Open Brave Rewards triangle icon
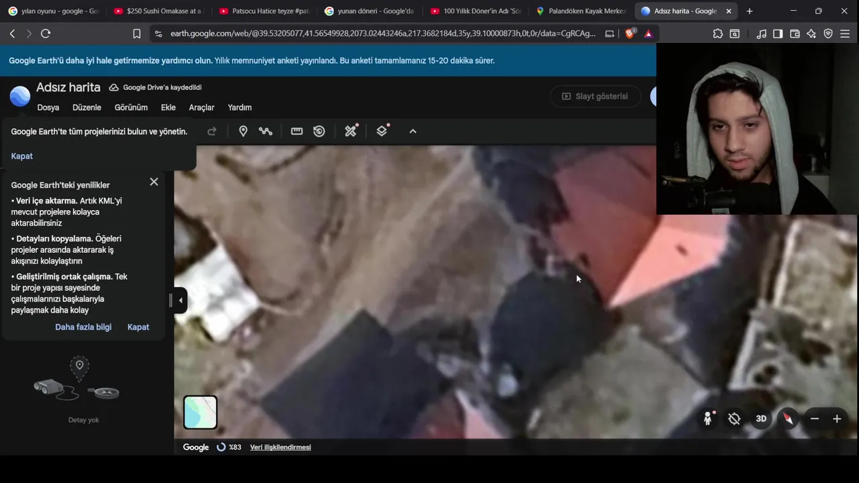 coord(648,34)
